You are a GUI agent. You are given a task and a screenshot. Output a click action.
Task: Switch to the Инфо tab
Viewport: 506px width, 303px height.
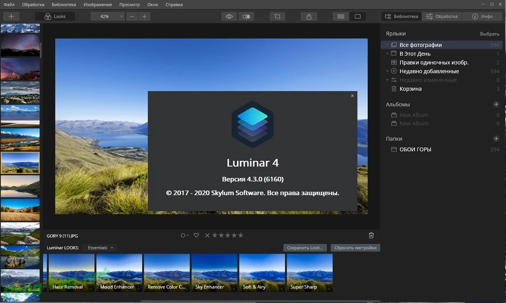coord(482,16)
